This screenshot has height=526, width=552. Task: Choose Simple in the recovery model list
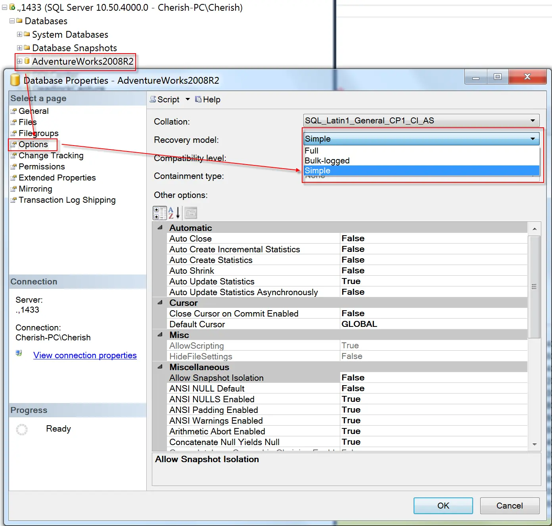(x=422, y=171)
